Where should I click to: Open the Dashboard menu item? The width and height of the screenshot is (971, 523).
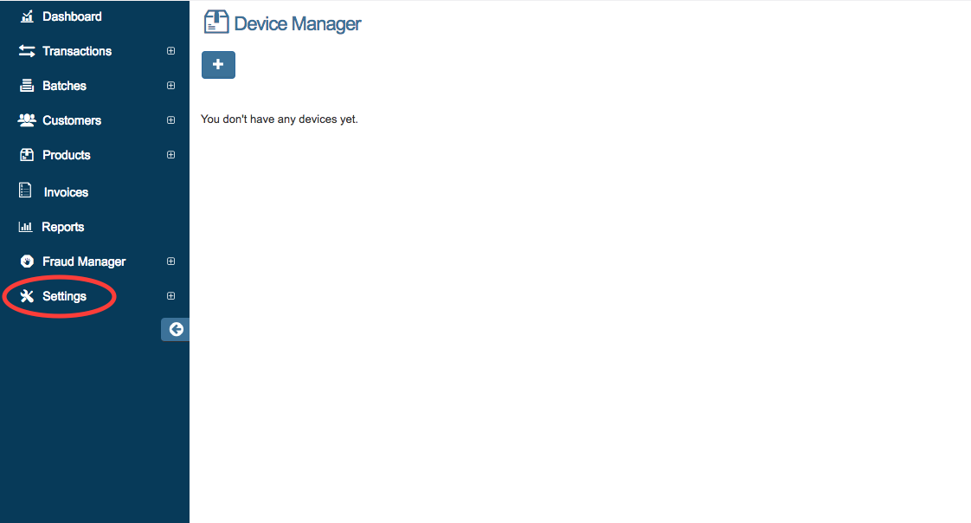point(72,16)
